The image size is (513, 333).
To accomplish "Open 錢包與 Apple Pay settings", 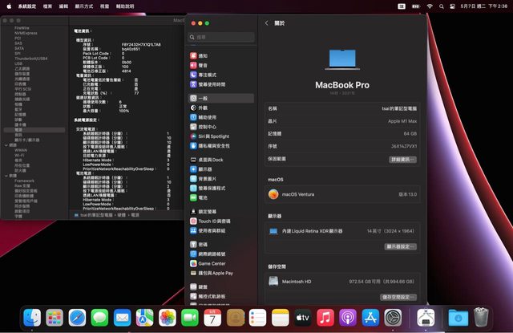I will coord(216,273).
